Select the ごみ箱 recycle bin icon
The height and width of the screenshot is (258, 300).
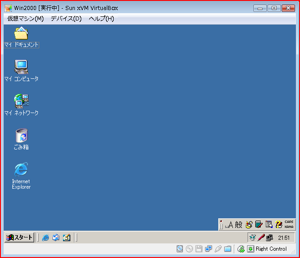click(21, 139)
